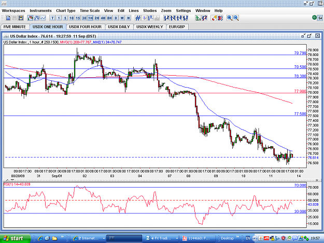Open the 4 FX Trading taskbar group
The image size is (324, 243).
coord(161,238)
